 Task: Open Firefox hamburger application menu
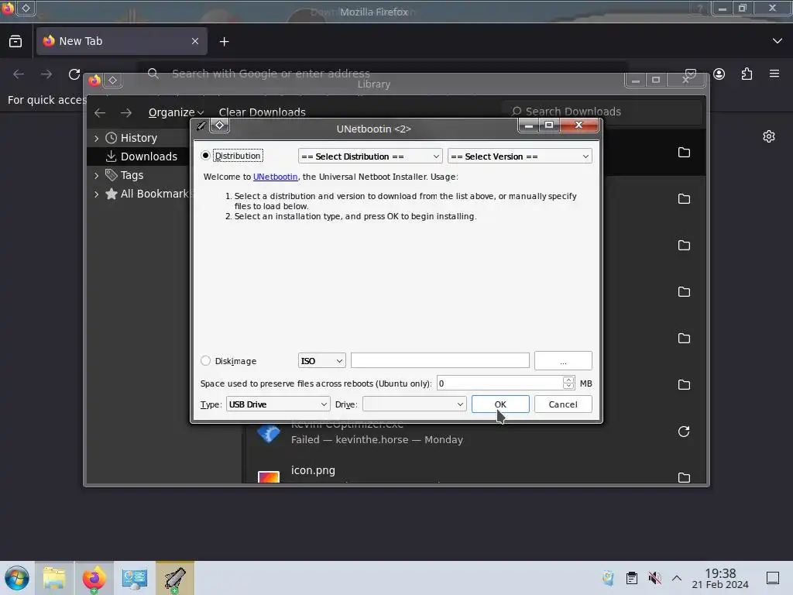pyautogui.click(x=774, y=74)
